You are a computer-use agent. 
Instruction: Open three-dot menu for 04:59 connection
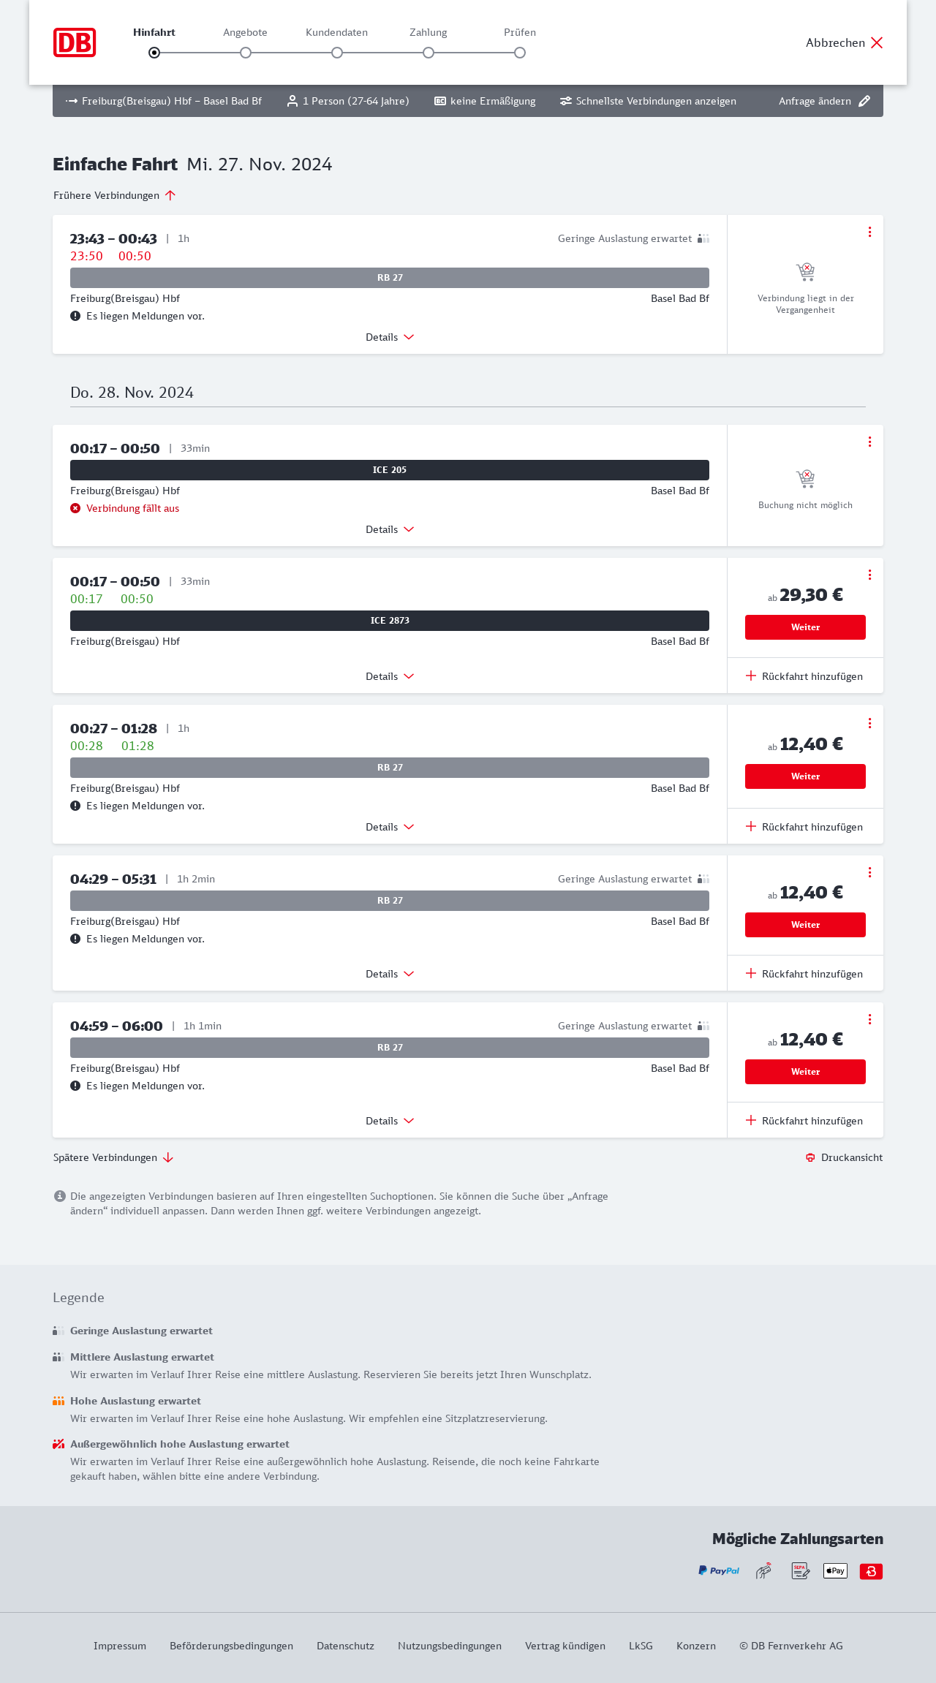click(x=869, y=1019)
